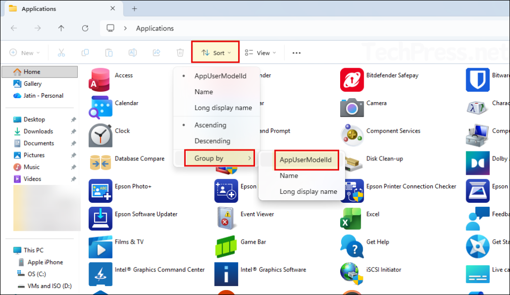Select Name as sort criteria
The width and height of the screenshot is (510, 295).
click(x=205, y=92)
